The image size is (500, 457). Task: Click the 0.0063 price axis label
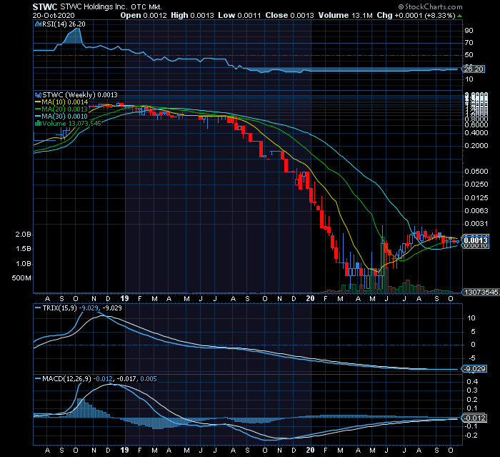[x=476, y=210]
